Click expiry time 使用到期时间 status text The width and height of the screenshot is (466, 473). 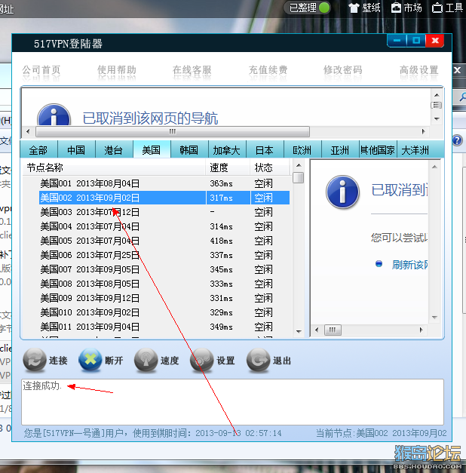pos(207,433)
